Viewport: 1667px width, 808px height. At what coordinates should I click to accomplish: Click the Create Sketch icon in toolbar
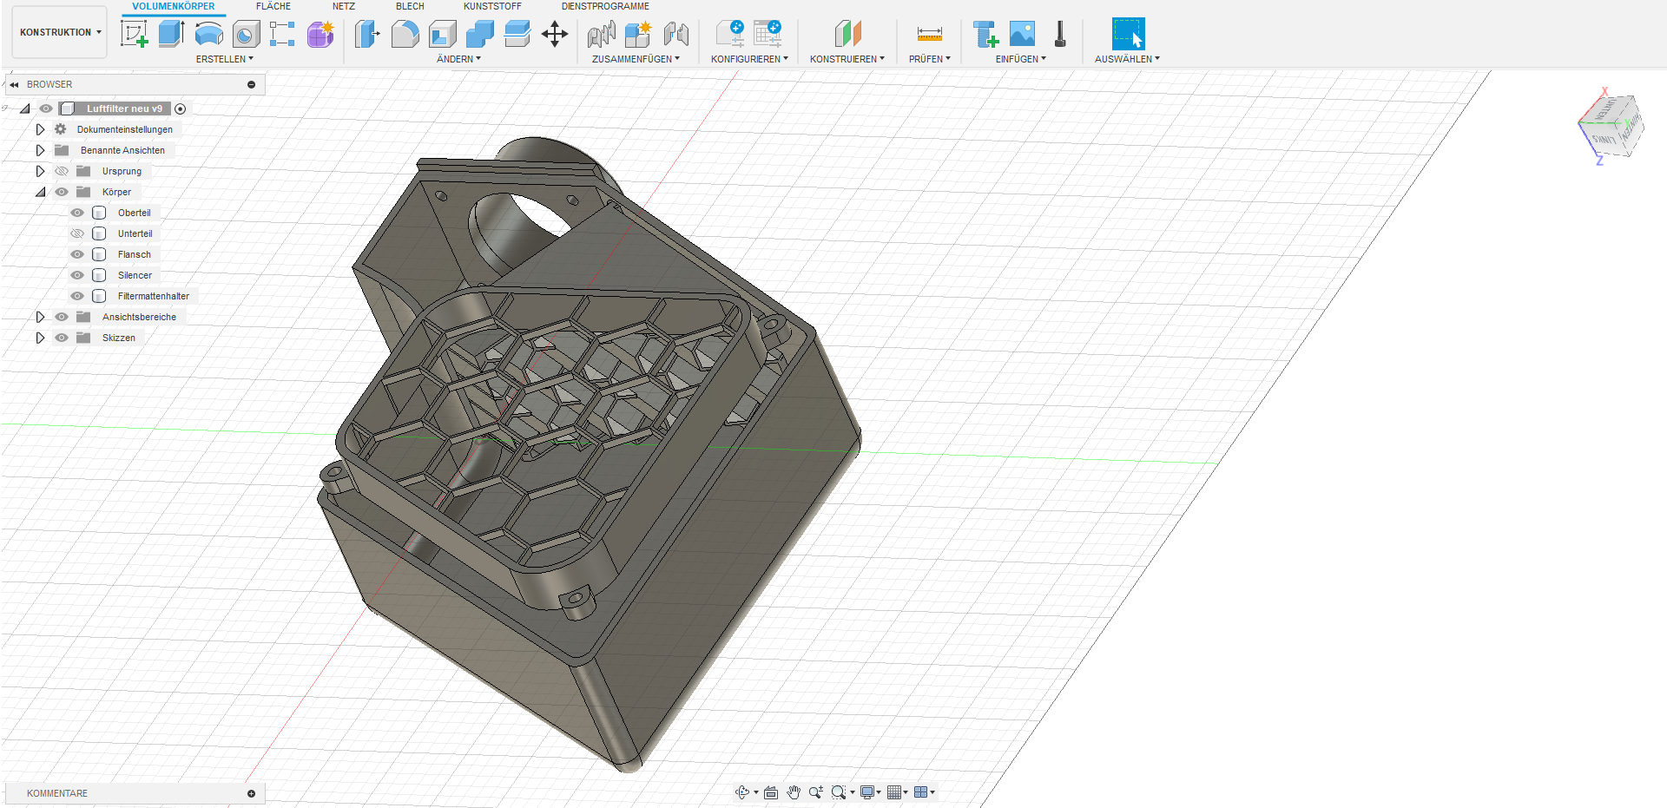pos(135,34)
